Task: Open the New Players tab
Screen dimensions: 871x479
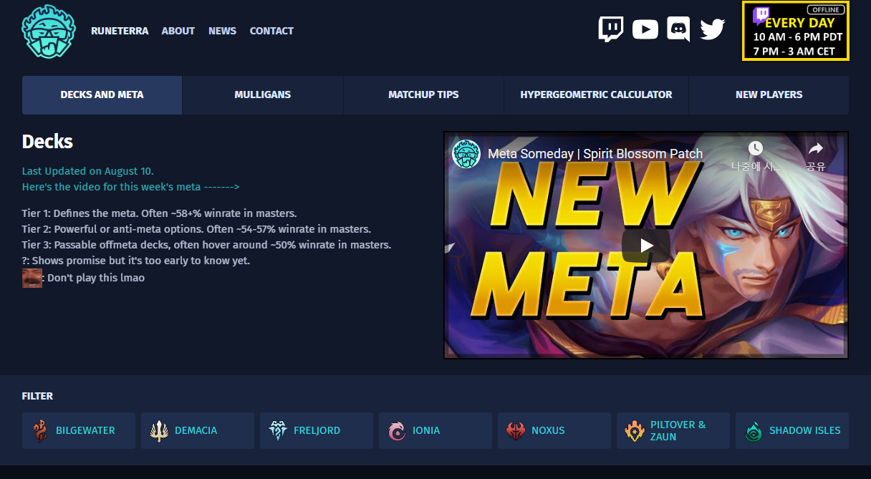Action: 769,95
